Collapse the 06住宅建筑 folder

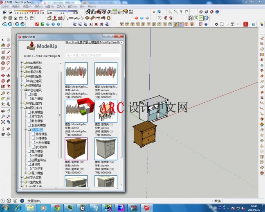(x=22, y=90)
